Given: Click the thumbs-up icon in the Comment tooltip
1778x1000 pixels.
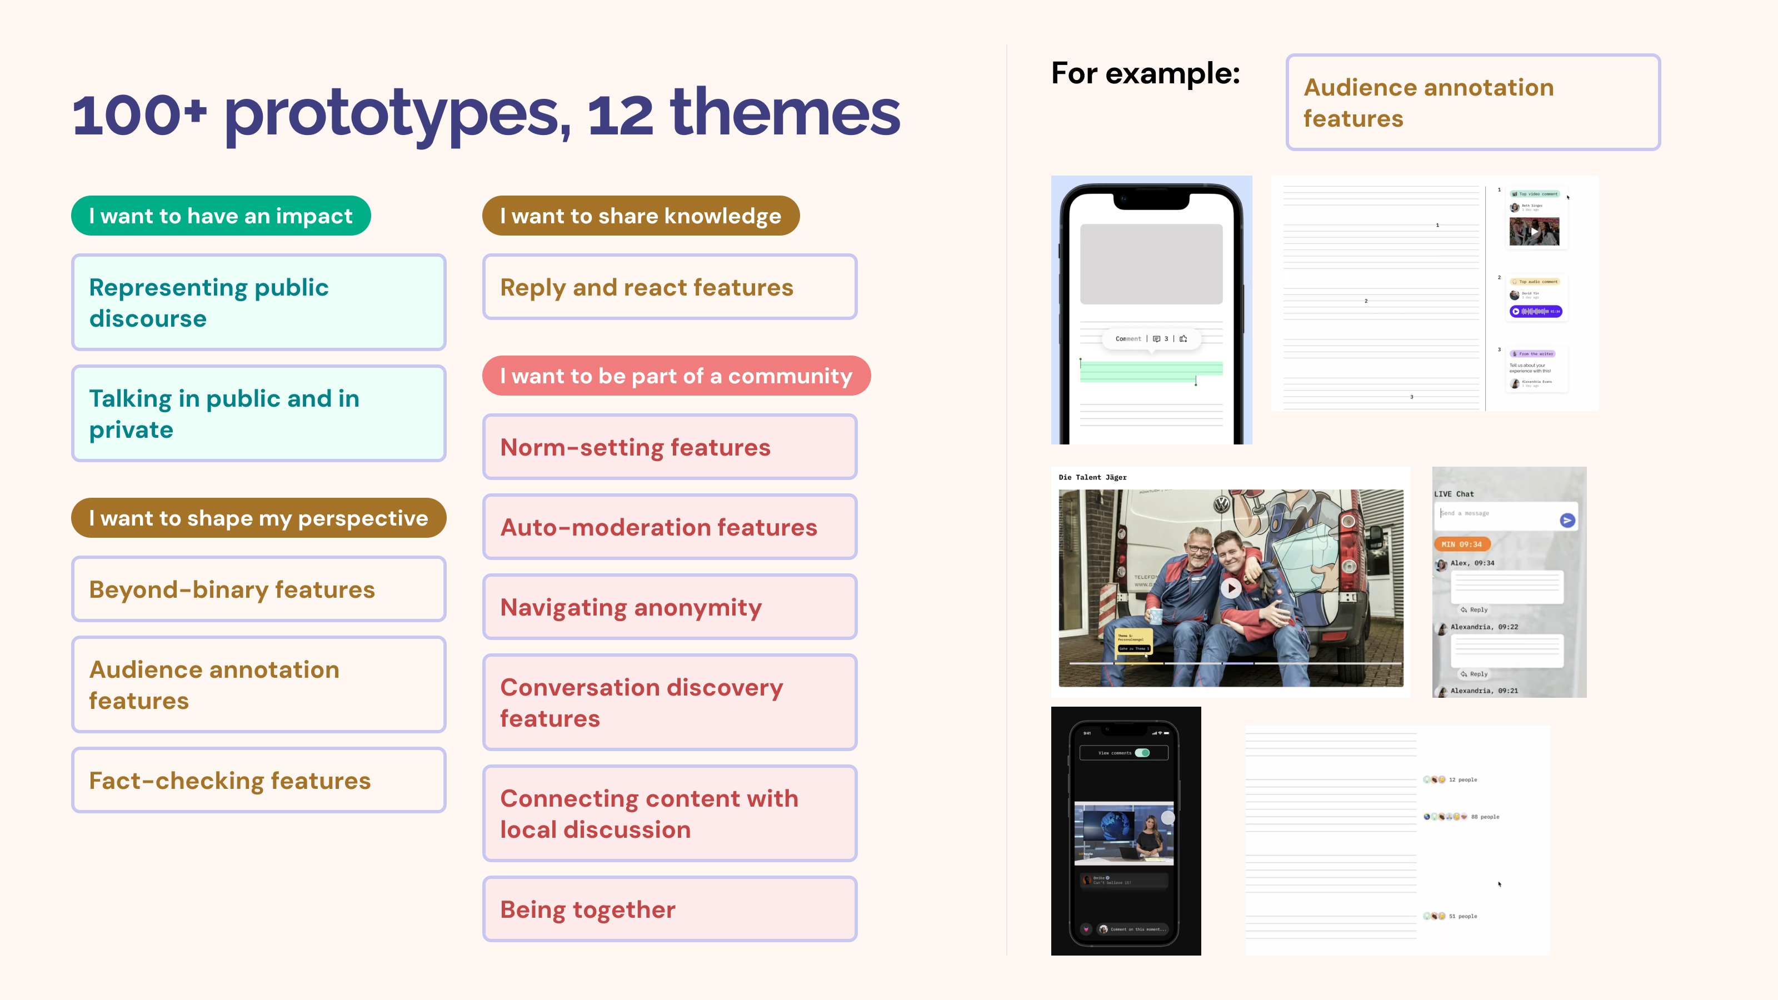Looking at the screenshot, I should point(1183,339).
